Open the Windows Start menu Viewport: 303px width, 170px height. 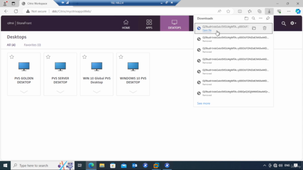[5, 165]
